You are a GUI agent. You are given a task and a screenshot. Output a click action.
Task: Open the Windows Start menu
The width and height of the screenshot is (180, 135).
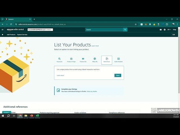point(3,116)
